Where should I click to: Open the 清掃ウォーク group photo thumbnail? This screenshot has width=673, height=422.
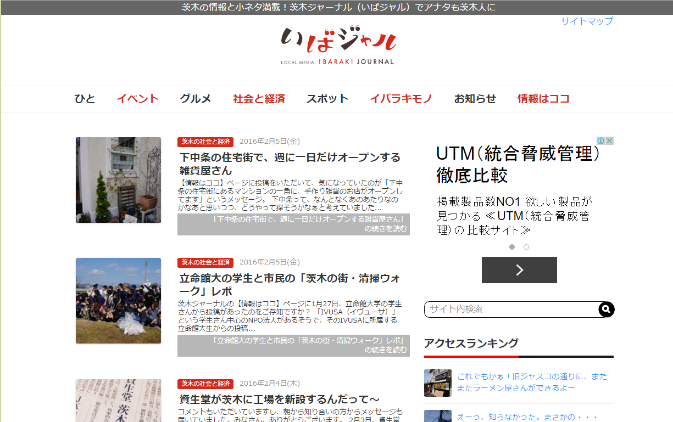tap(118, 301)
